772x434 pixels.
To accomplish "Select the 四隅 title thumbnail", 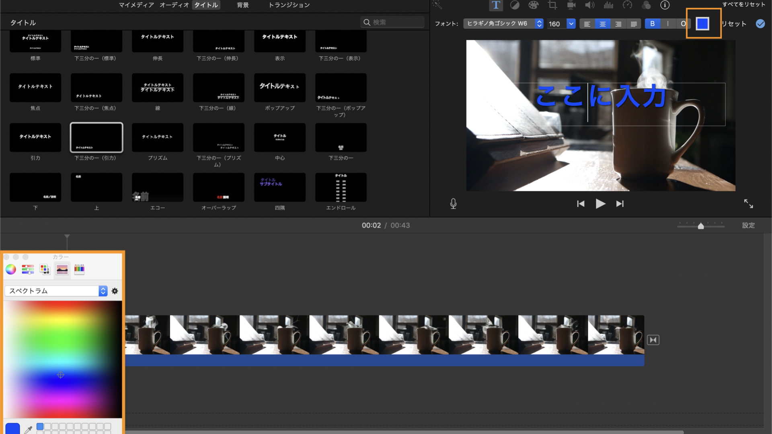I will point(280,187).
